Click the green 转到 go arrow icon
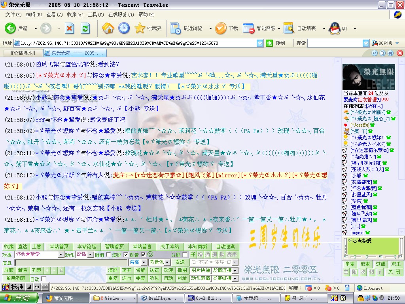 pyautogui.click(x=269, y=43)
